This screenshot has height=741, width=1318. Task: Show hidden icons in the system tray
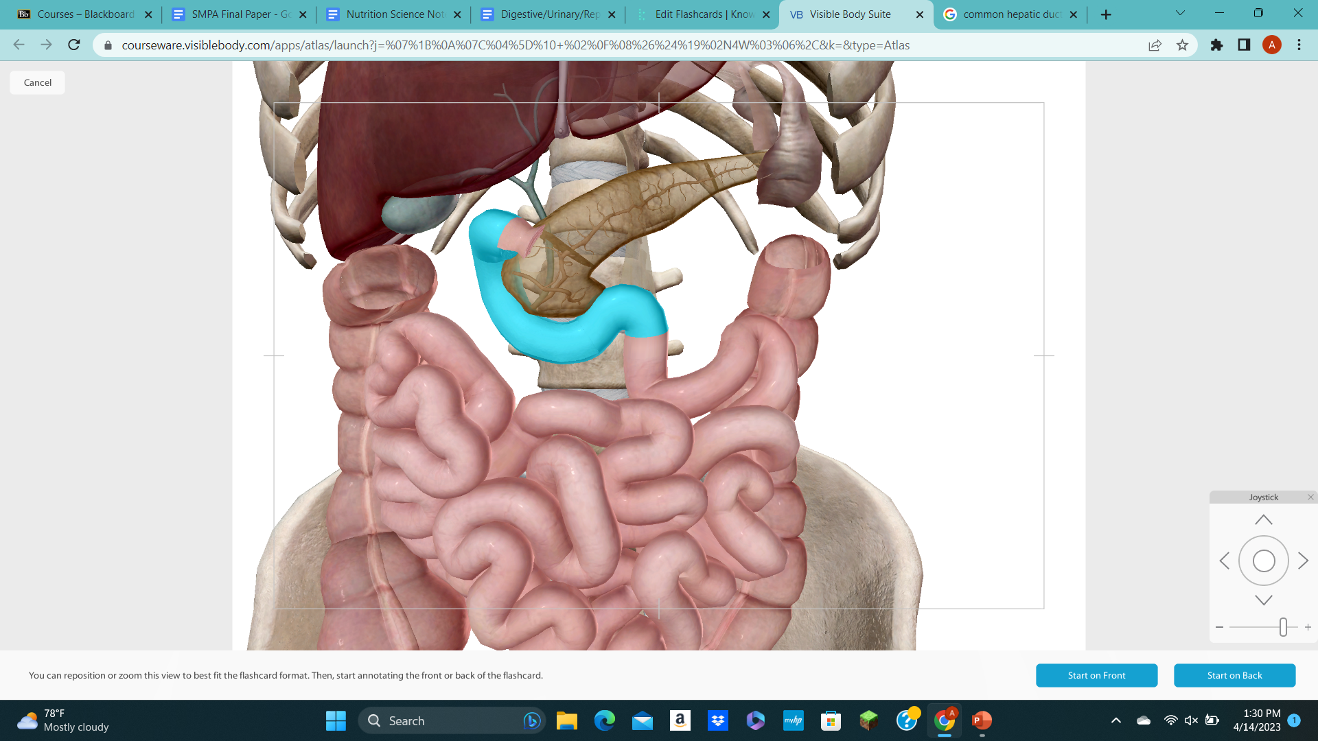pyautogui.click(x=1116, y=720)
